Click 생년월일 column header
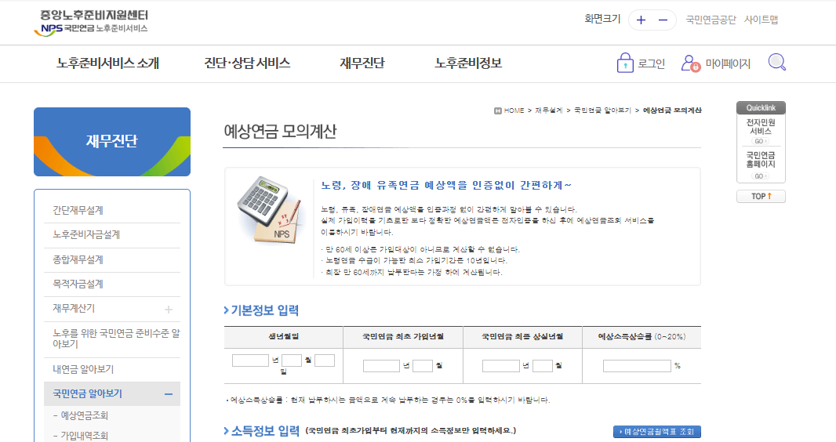This screenshot has height=442, width=836. coord(284,336)
